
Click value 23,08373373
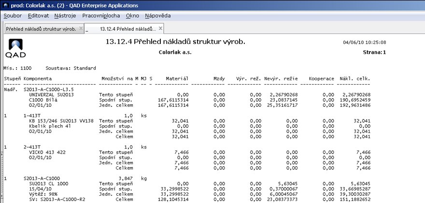pyautogui.click(x=283, y=200)
